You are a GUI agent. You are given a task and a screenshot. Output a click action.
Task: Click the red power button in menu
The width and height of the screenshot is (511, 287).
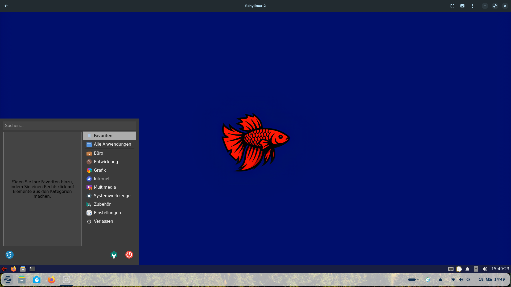pyautogui.click(x=129, y=255)
